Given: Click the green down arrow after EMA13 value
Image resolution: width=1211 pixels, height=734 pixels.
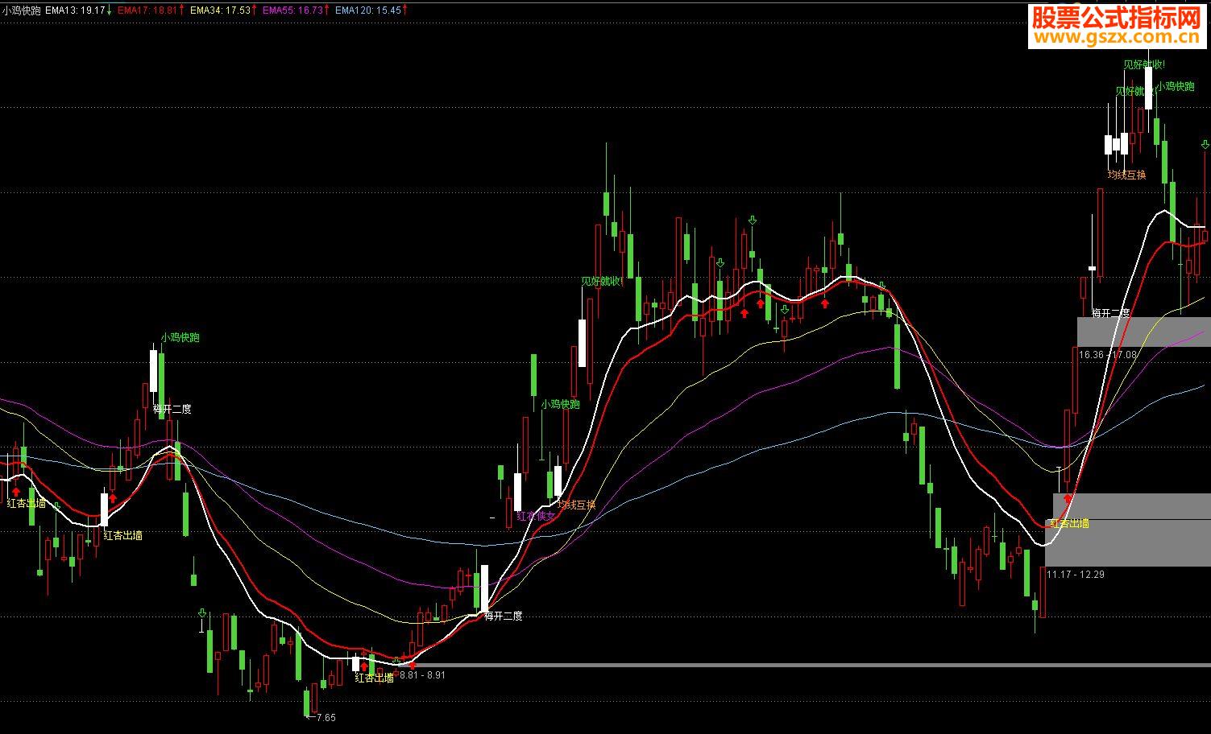Looking at the screenshot, I should pyautogui.click(x=110, y=10).
